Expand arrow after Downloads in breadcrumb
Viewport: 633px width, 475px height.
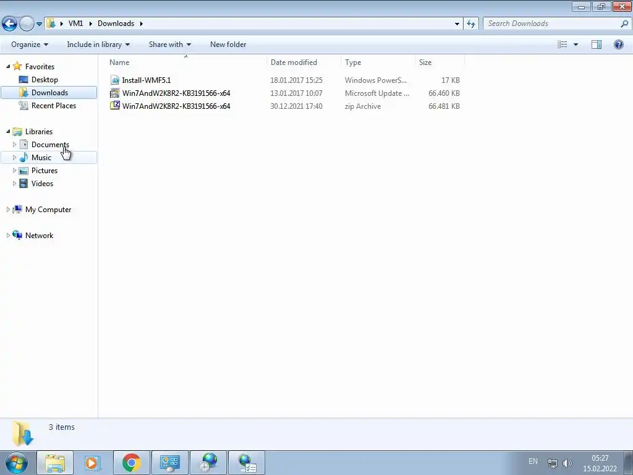pos(142,24)
